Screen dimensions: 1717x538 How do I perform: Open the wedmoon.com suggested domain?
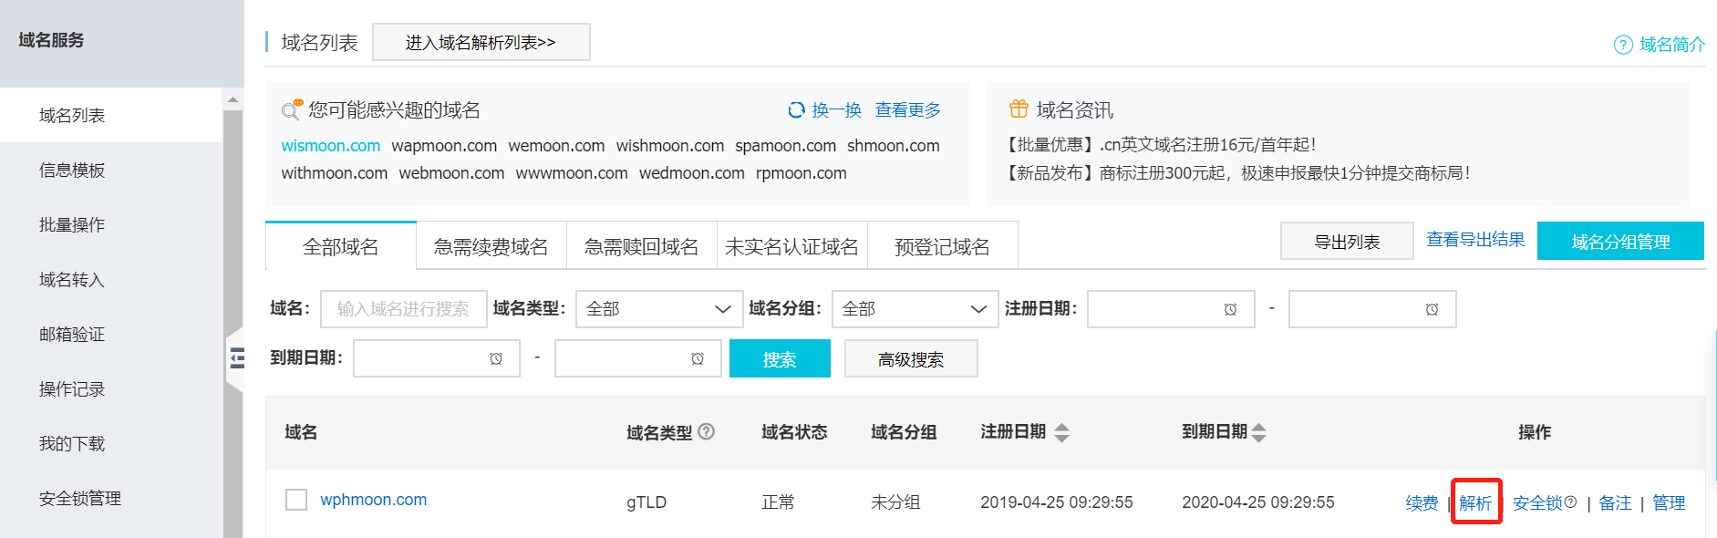[692, 173]
